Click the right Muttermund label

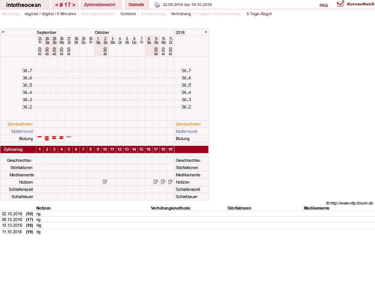[187, 131]
